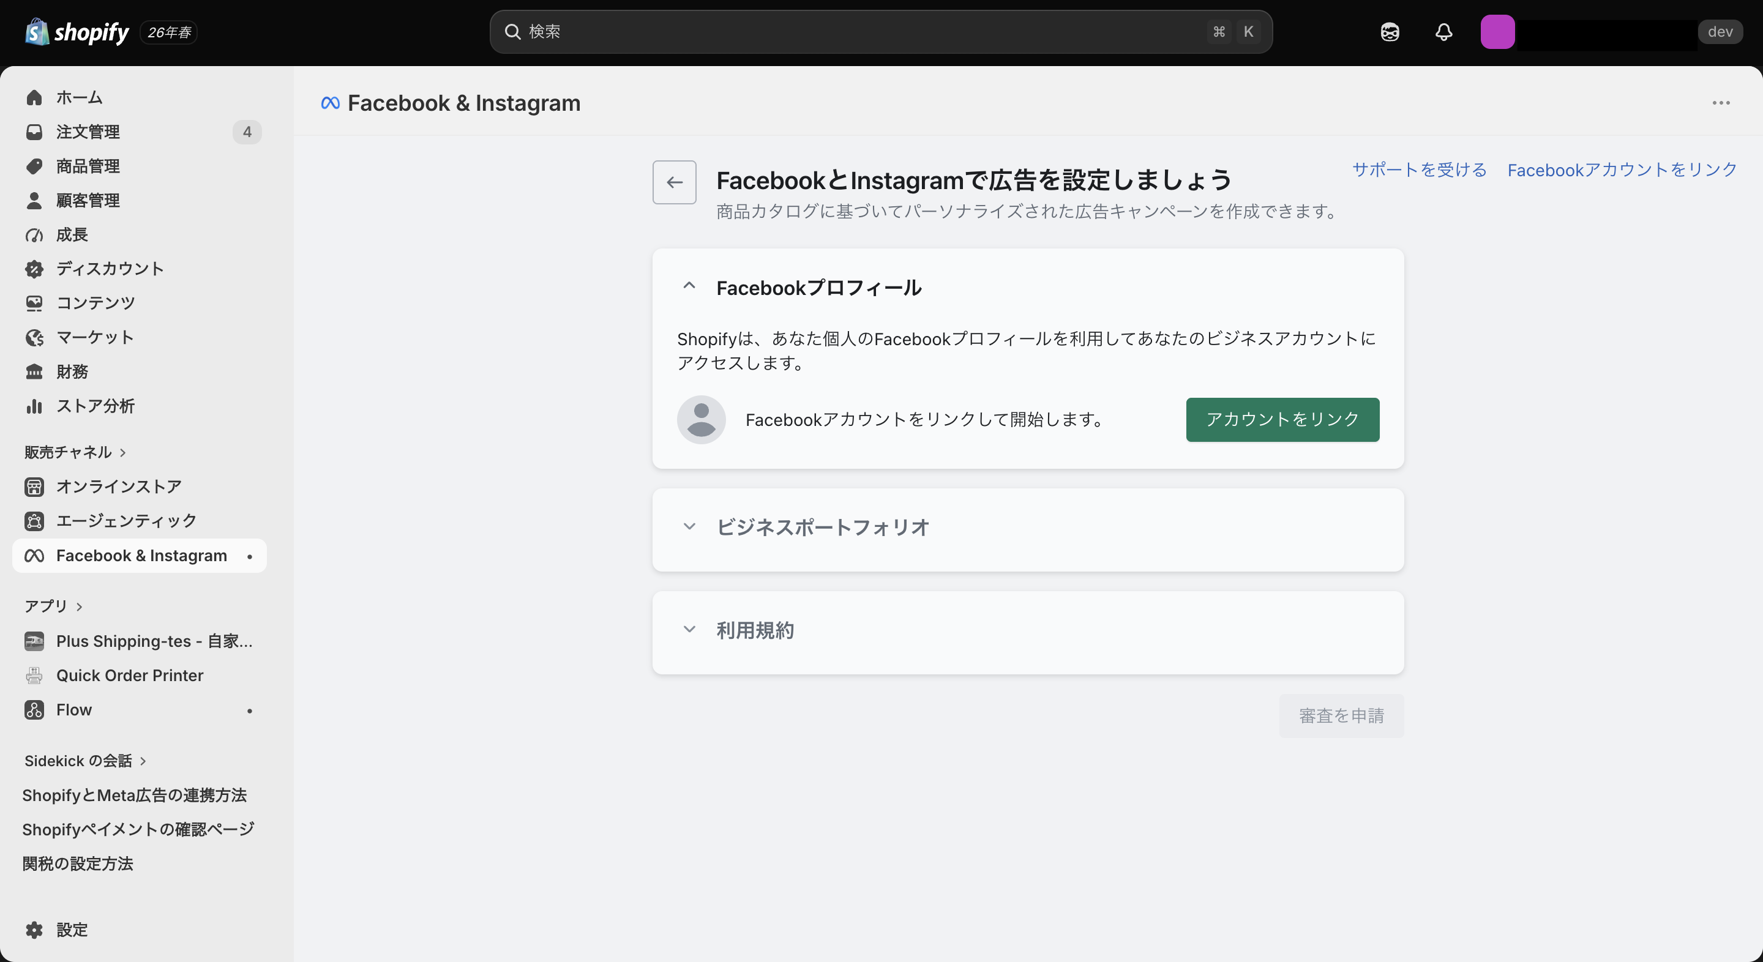The image size is (1763, 962).
Task: Click the Plus Shipping-tes app icon
Action: click(x=34, y=641)
